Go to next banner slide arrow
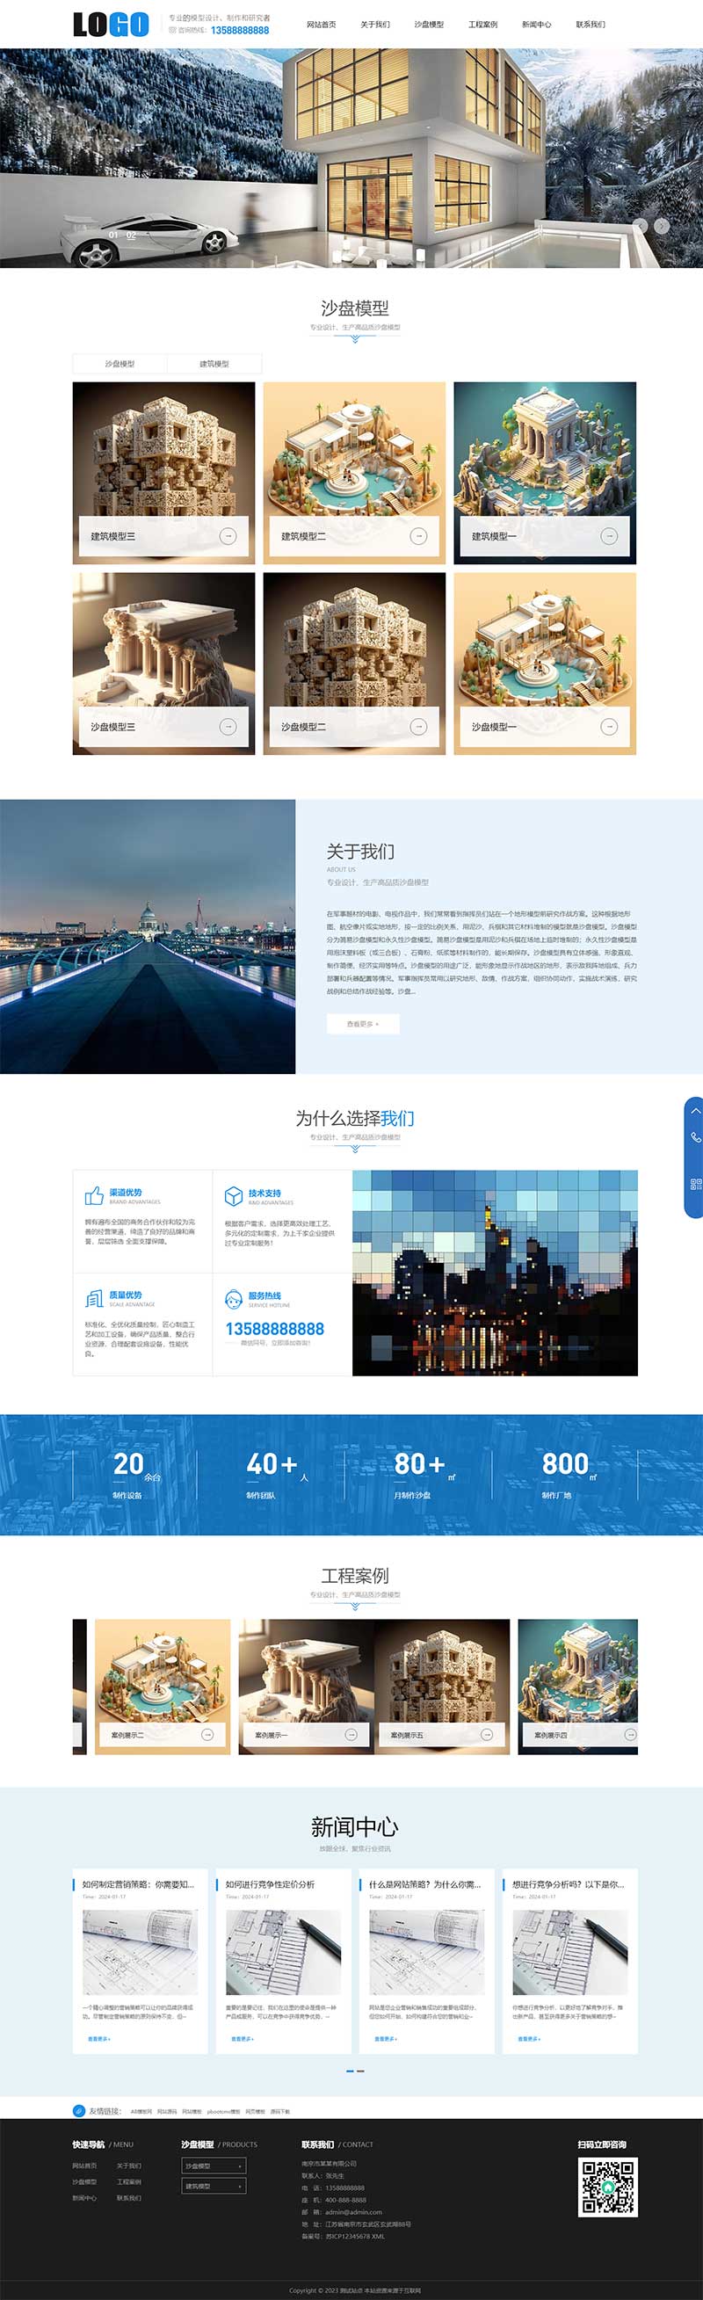 tap(661, 226)
